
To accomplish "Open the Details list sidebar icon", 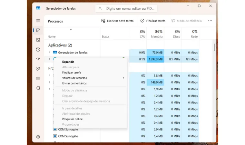I will click(x=38, y=78).
